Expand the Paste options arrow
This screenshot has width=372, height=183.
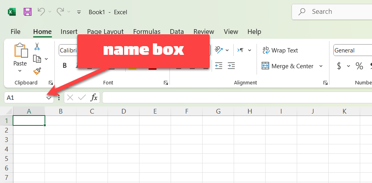pyautogui.click(x=20, y=71)
